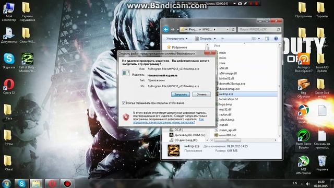Click the taskbar volume speaker icon
334x188 pixels.
tap(307, 183)
